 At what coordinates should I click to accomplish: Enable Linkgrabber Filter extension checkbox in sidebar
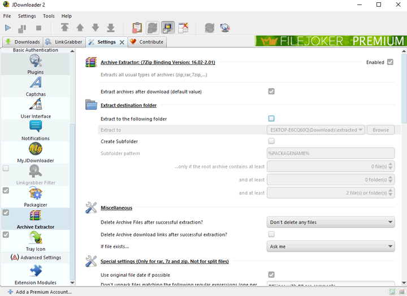tap(6, 168)
